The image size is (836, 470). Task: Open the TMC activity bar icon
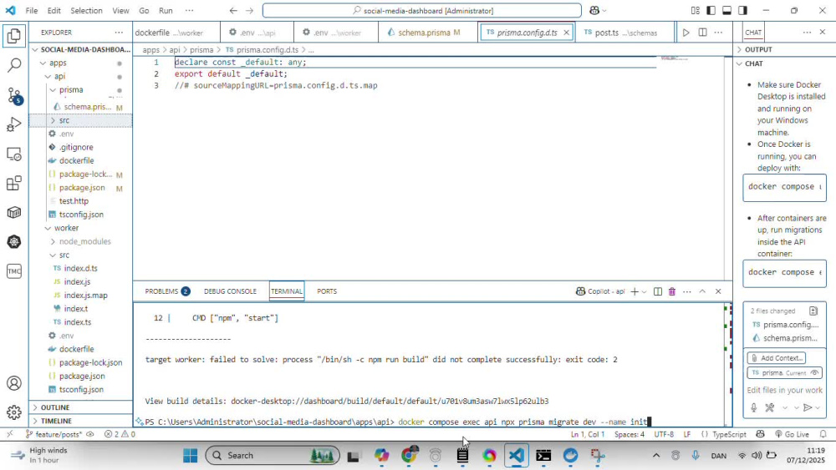(x=14, y=271)
